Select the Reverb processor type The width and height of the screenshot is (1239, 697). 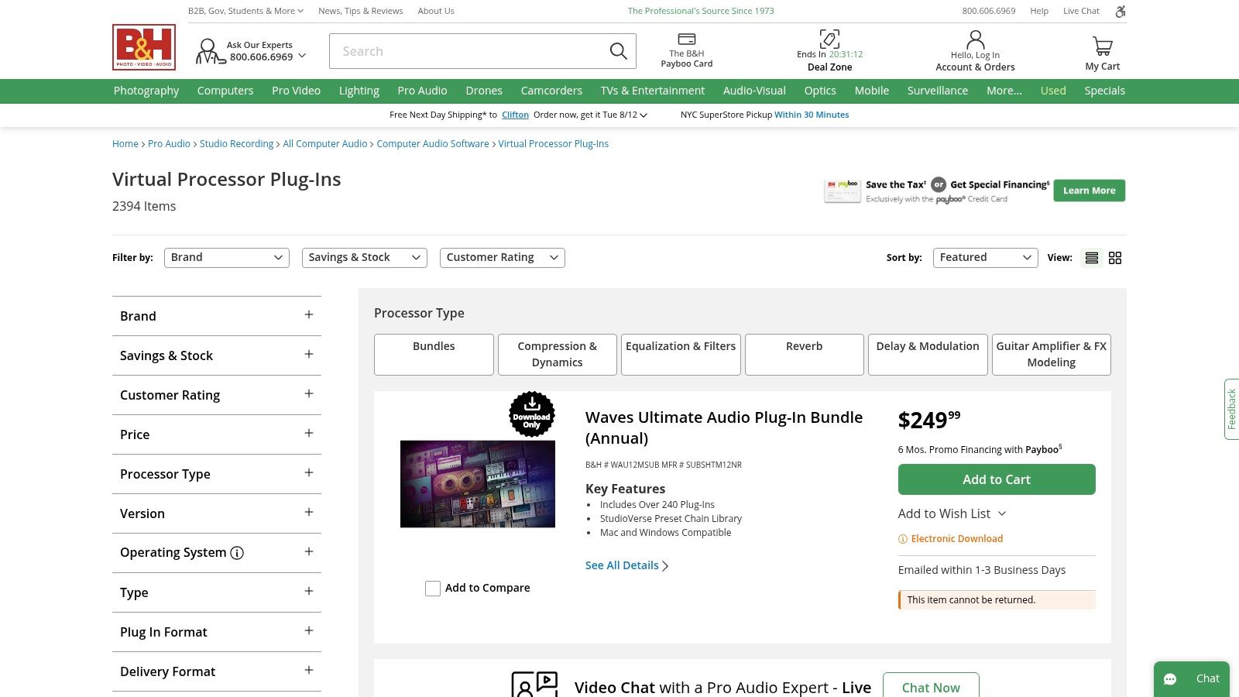[x=805, y=355]
